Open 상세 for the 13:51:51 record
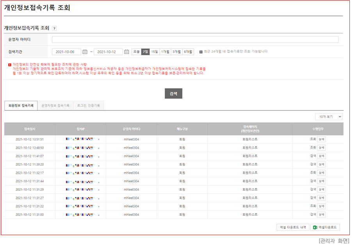 tap(321, 139)
